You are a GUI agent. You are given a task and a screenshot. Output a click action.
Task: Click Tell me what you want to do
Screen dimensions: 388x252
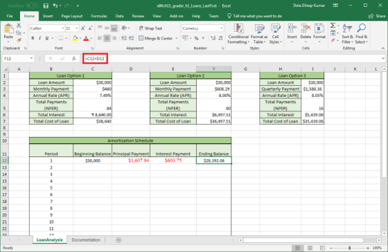(x=255, y=16)
